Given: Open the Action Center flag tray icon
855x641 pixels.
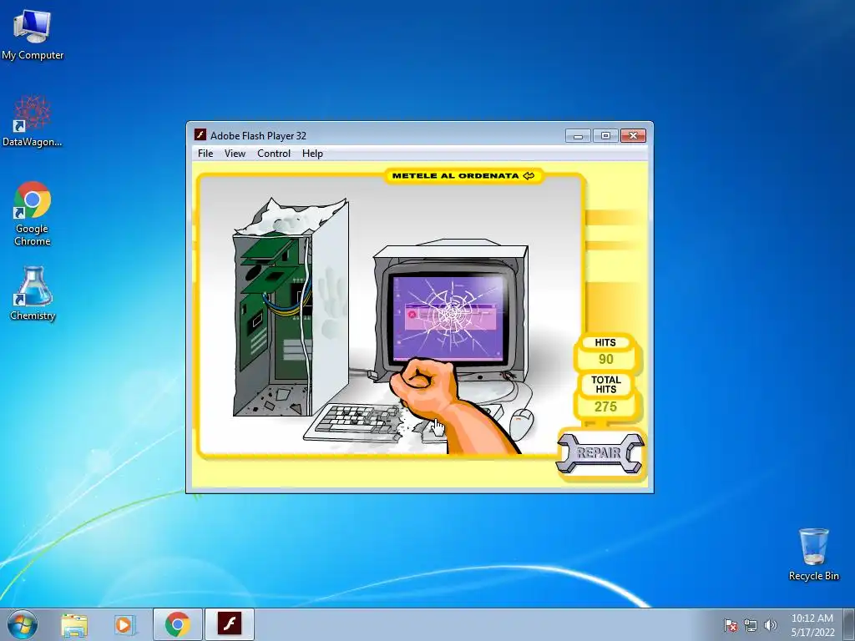Looking at the screenshot, I should point(731,625).
